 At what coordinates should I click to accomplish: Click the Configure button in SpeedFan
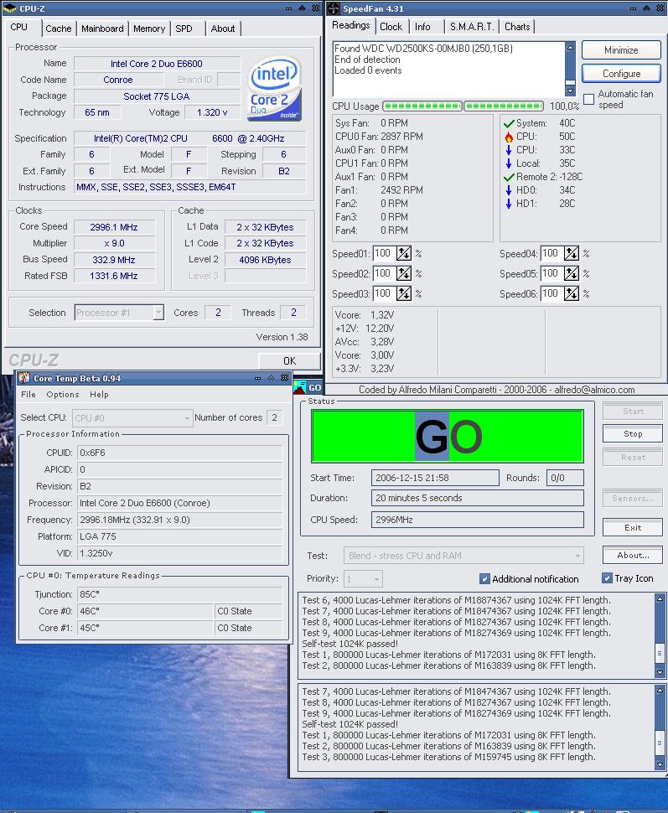(x=621, y=74)
